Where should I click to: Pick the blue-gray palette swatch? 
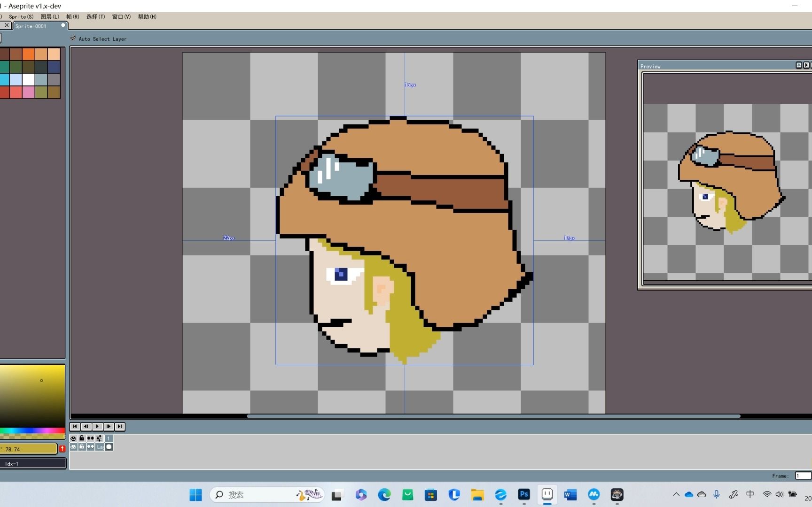click(x=41, y=79)
